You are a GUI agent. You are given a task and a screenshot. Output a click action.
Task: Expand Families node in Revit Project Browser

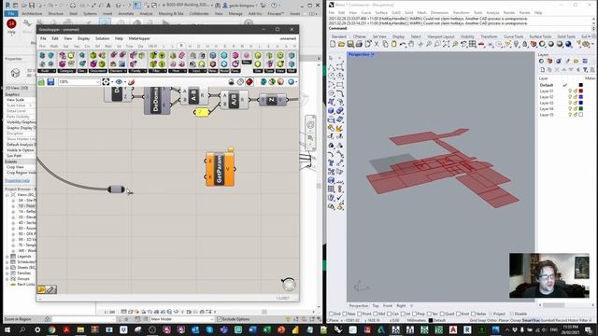[x=7, y=273]
